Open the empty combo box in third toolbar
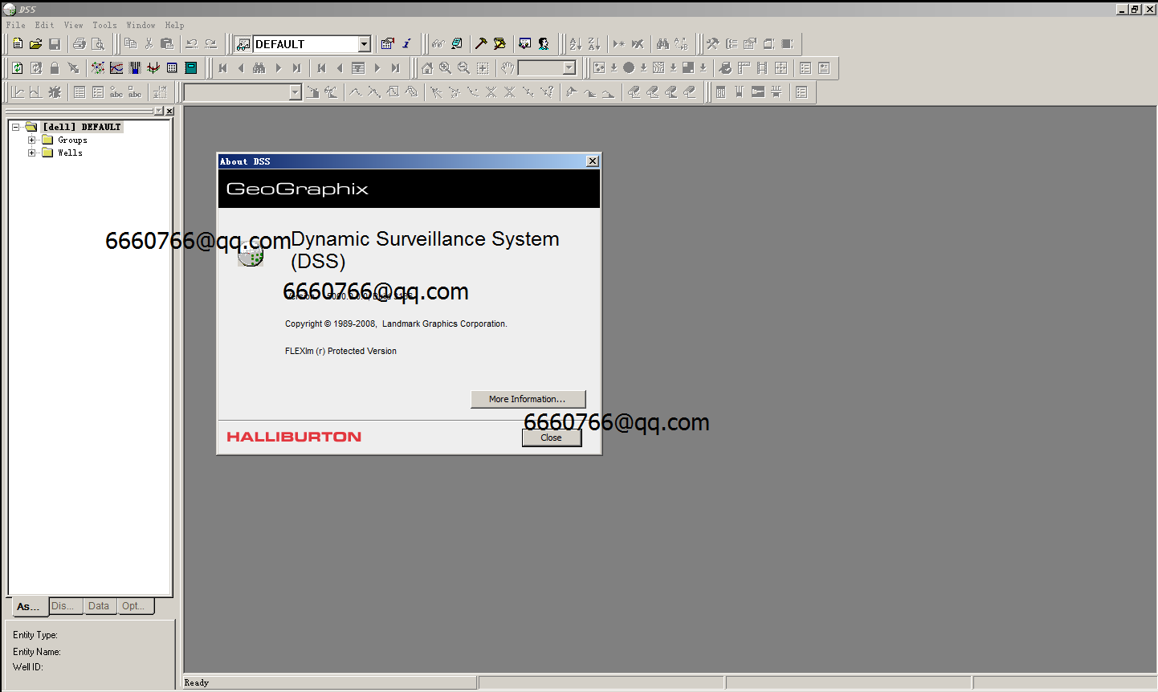The image size is (1158, 692). tap(295, 92)
